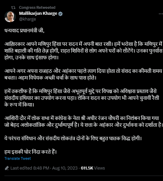Screen dimensions: 163x181
Task: Click the paragraph starting आपने अगर अपना राजहठ
Action: [x=83, y=74]
